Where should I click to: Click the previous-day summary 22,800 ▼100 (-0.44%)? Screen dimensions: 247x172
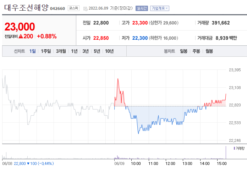coord(34,163)
